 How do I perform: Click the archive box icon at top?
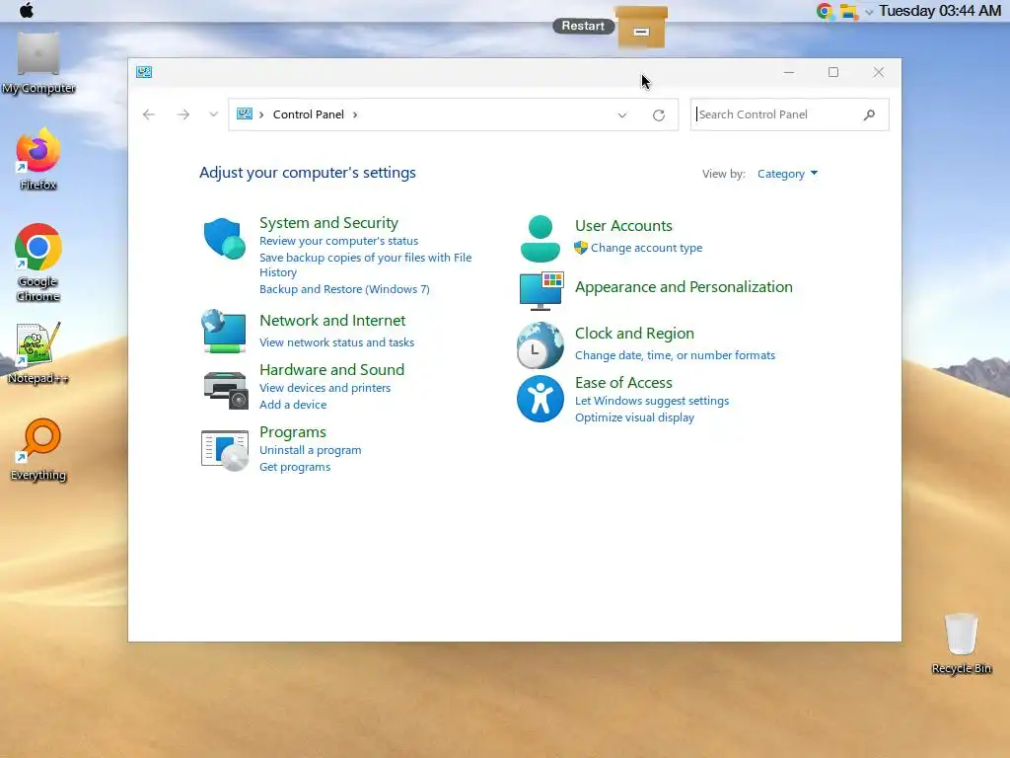pos(641,27)
